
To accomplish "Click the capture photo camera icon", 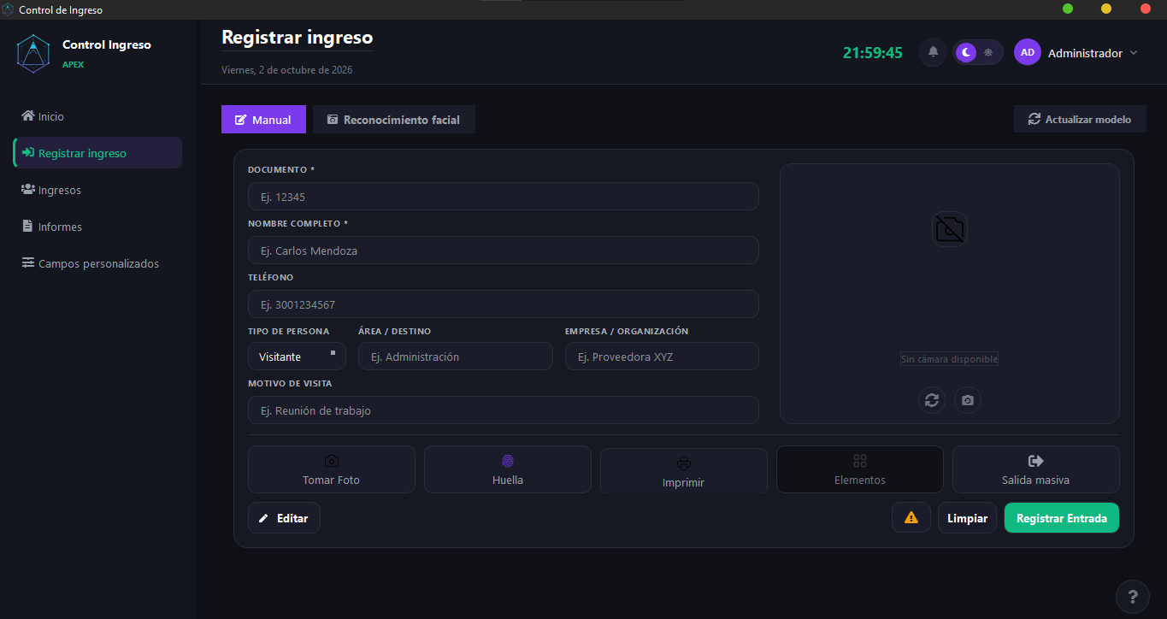I will (968, 400).
